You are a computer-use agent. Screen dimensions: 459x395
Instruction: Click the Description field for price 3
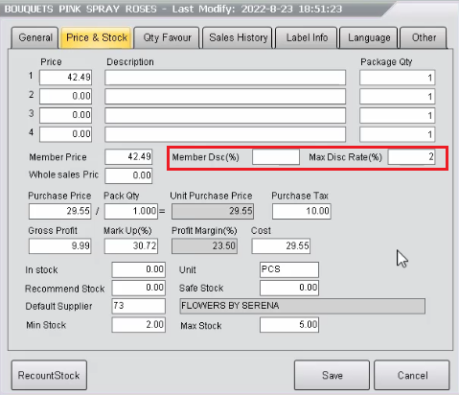point(225,115)
